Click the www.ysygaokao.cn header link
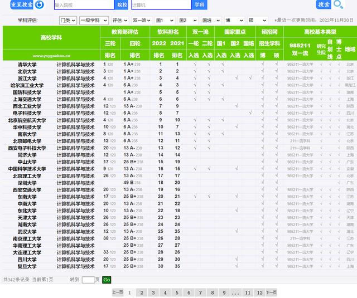Image resolution: width=357 pixels, height=298 pixels. tap(51, 56)
